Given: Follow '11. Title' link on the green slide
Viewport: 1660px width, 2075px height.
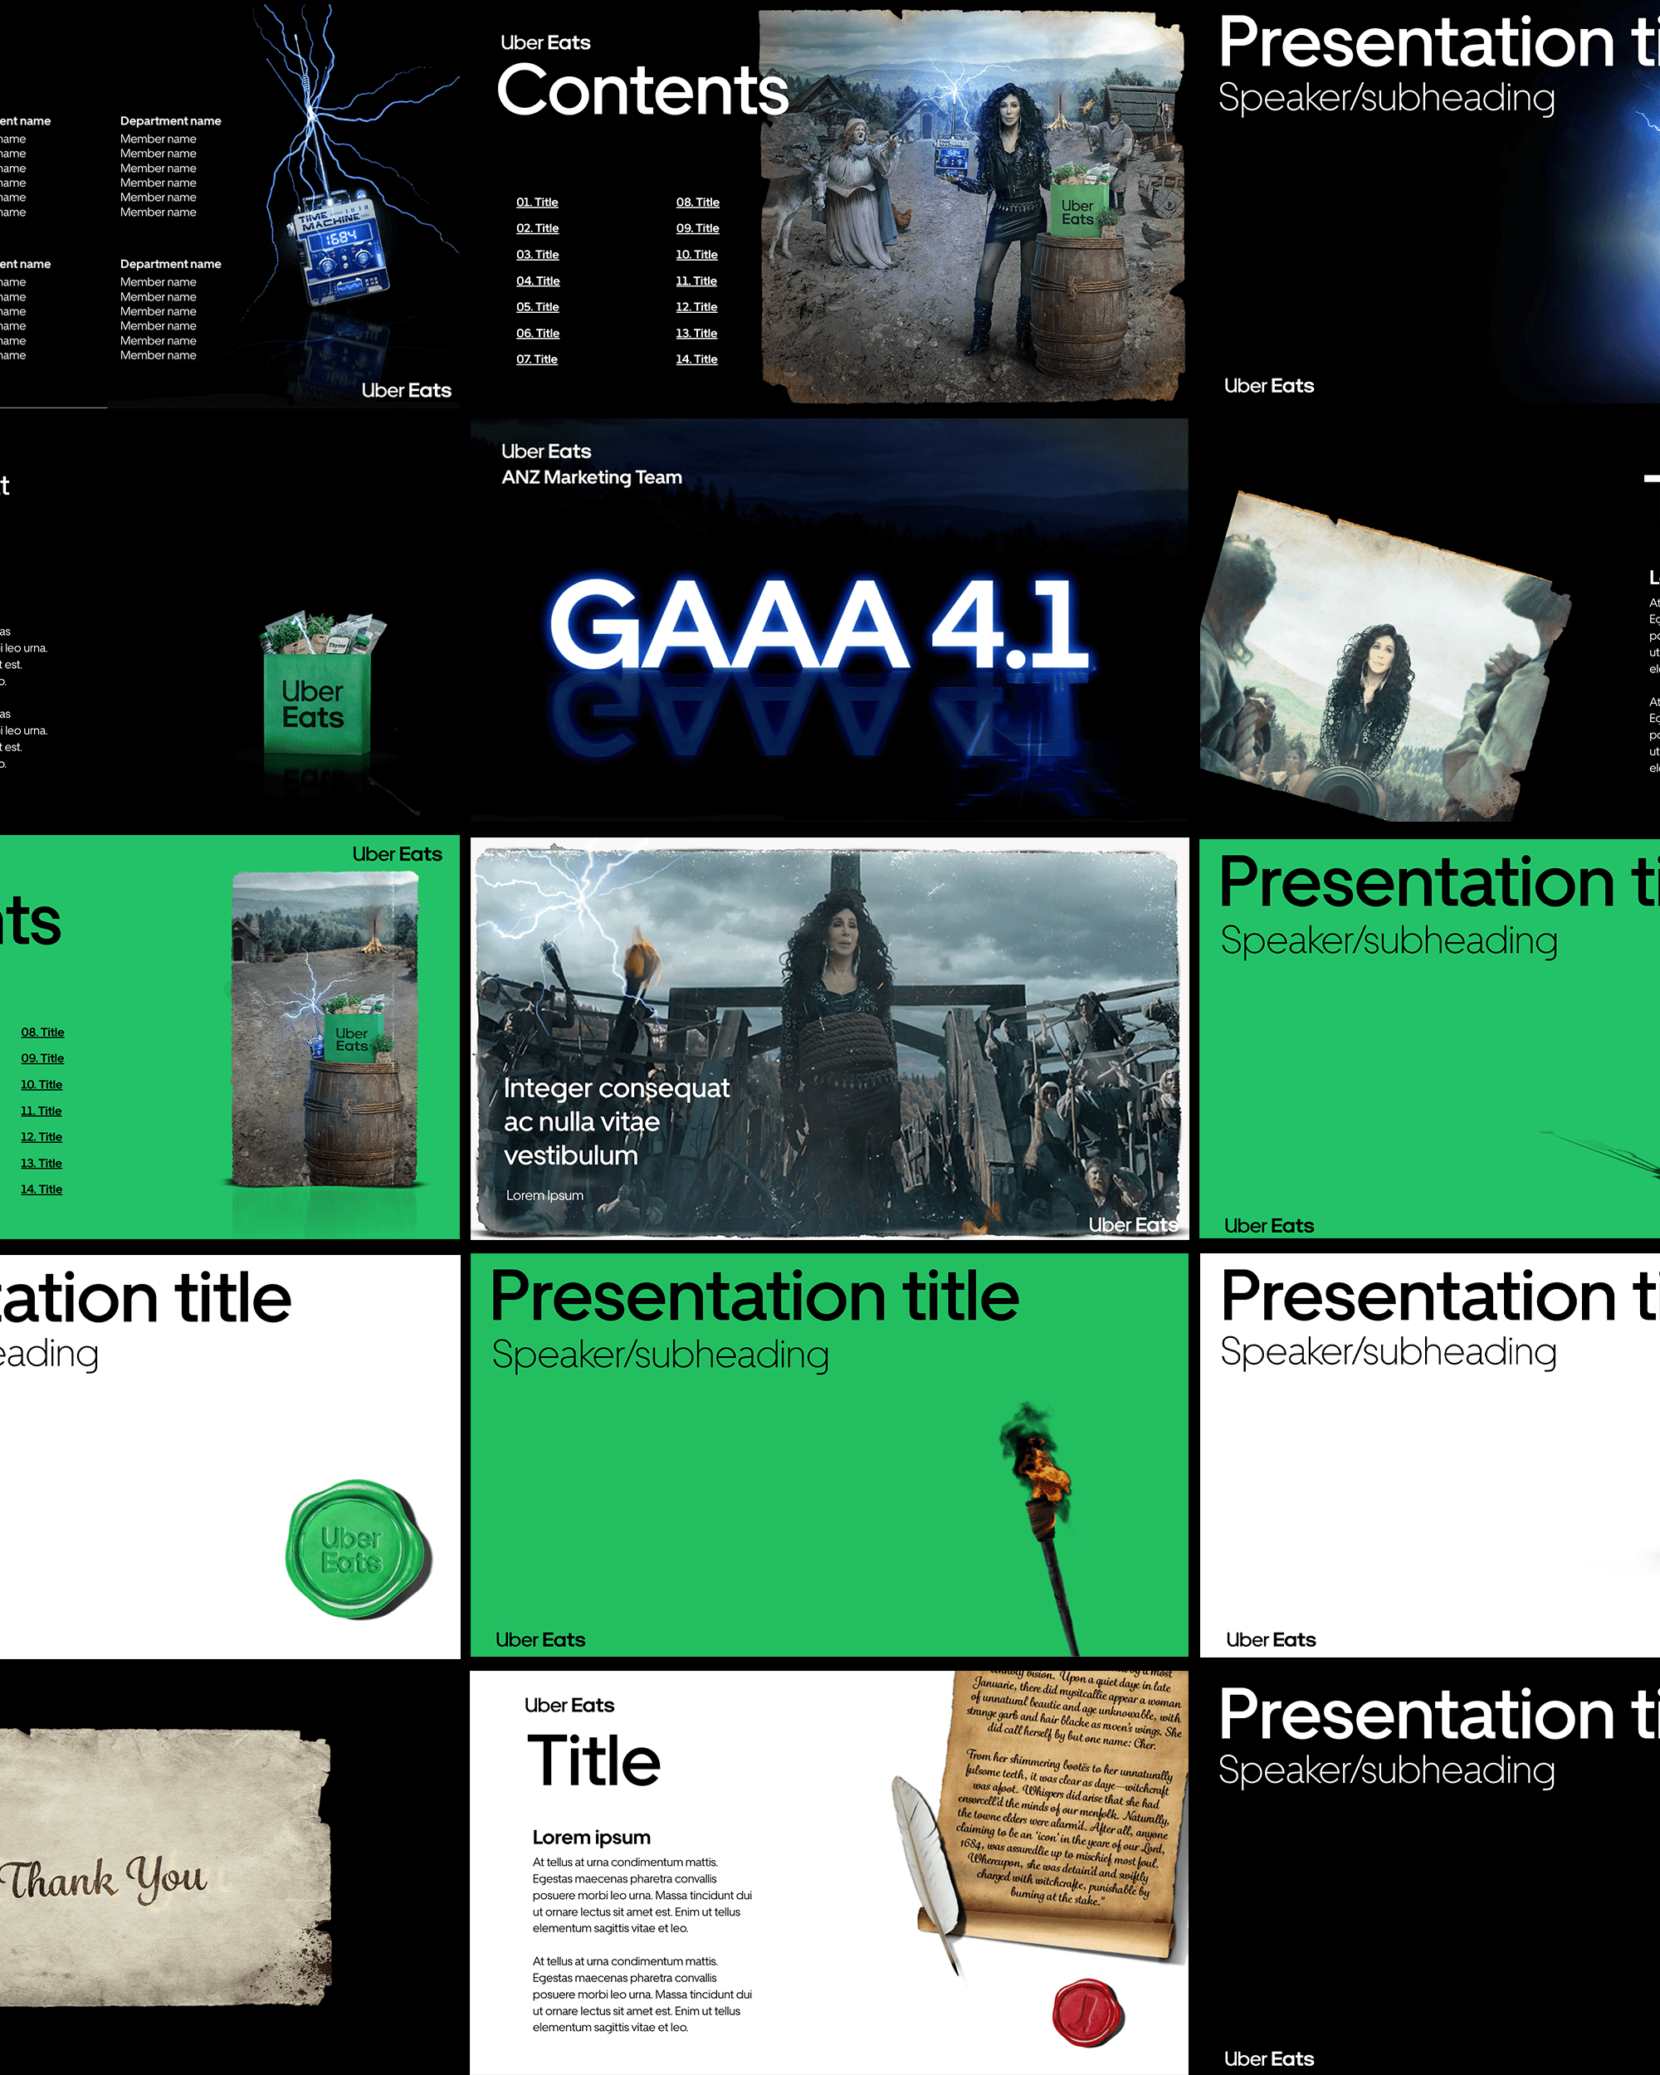Looking at the screenshot, I should pos(41,1111).
